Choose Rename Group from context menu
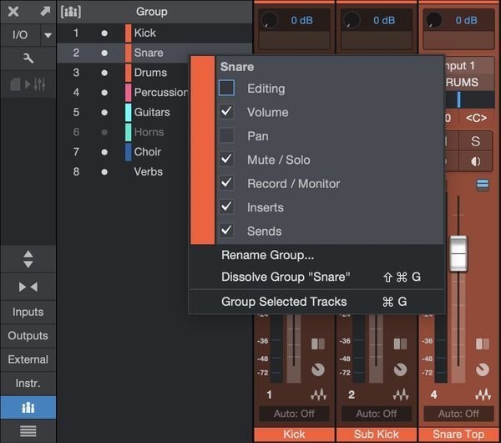The height and width of the screenshot is (443, 501). pyautogui.click(x=267, y=255)
